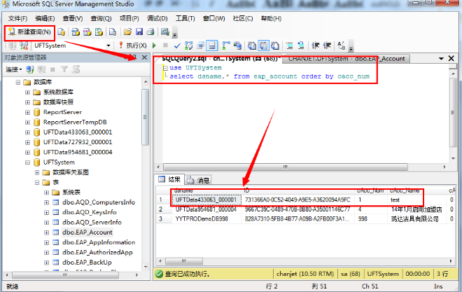The image size is (462, 292).
Task: Click the 执行(X) execute button
Action: click(133, 46)
